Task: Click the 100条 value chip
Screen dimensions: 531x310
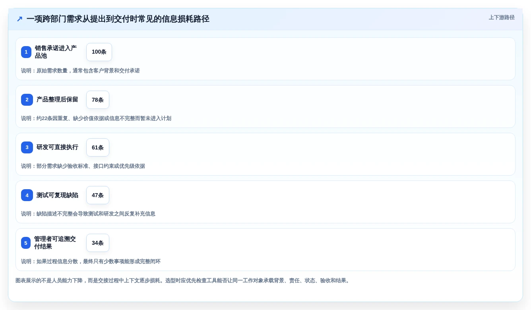Action: click(x=99, y=52)
